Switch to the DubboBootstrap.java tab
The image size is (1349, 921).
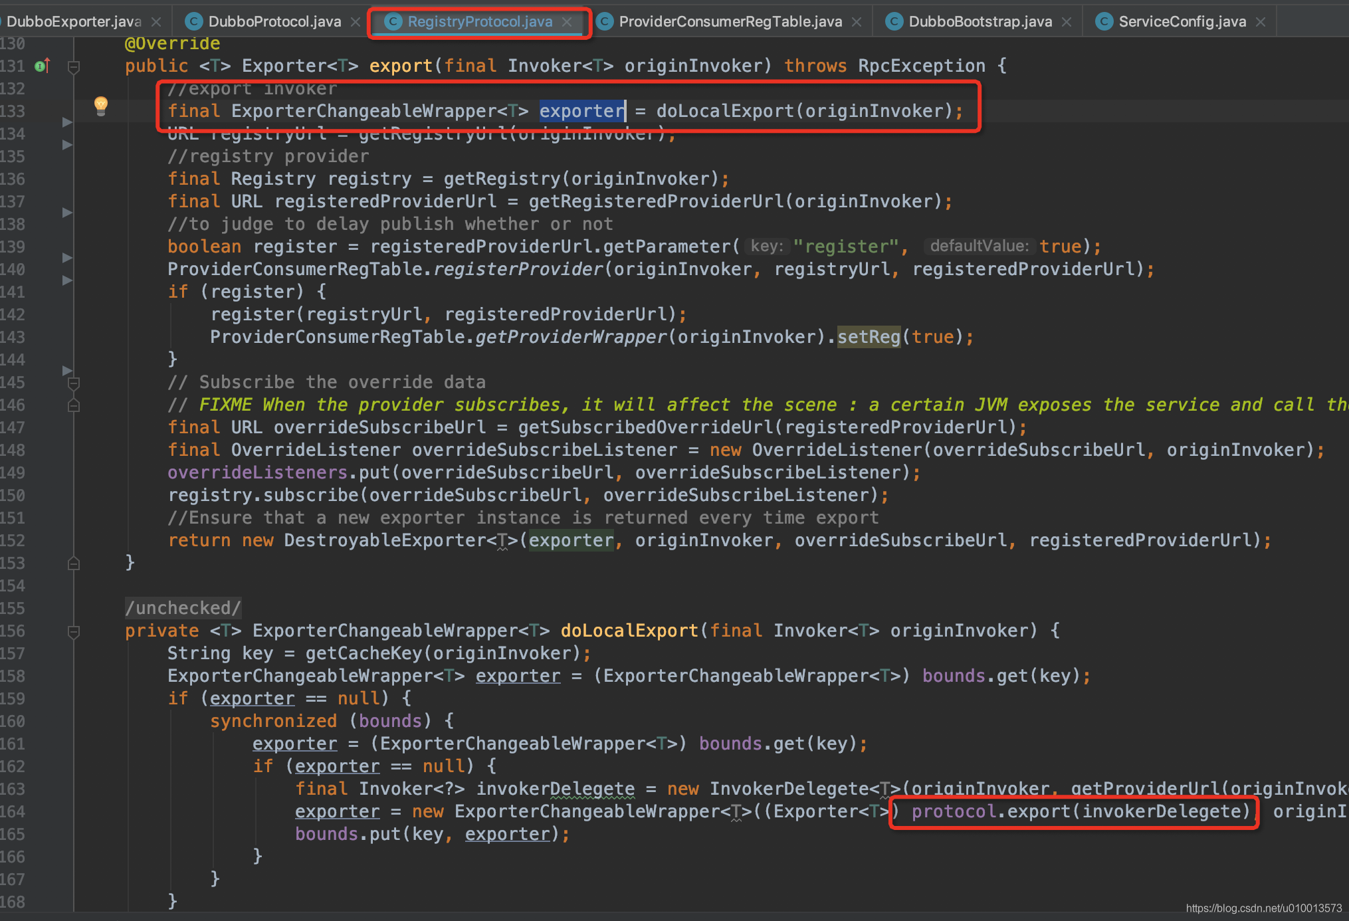coord(980,22)
